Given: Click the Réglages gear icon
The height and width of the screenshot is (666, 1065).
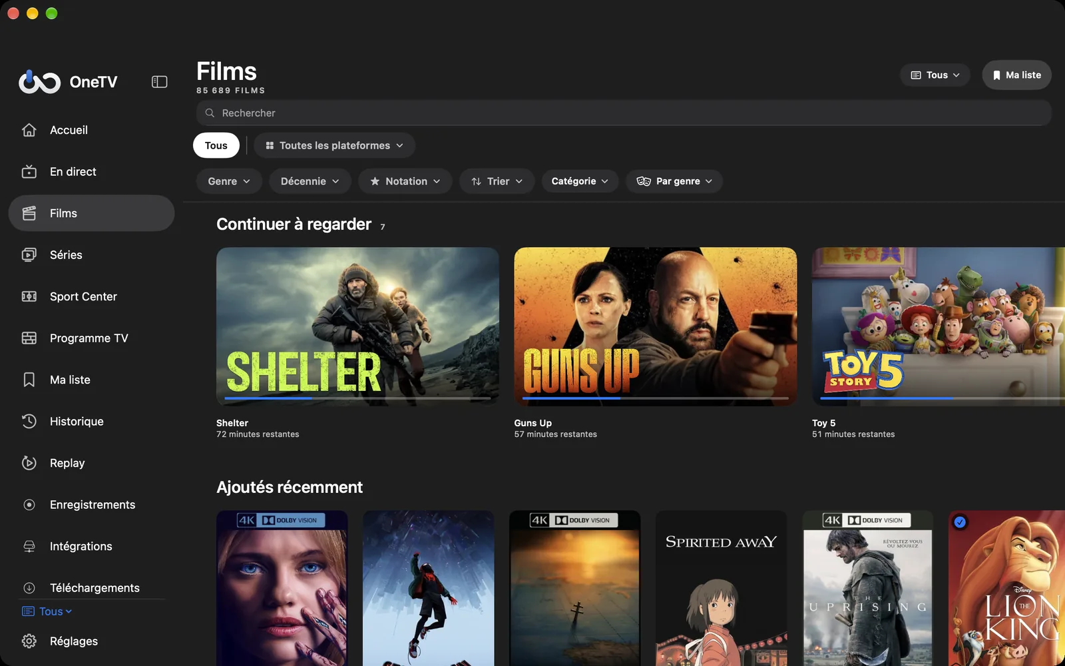Looking at the screenshot, I should pos(29,641).
